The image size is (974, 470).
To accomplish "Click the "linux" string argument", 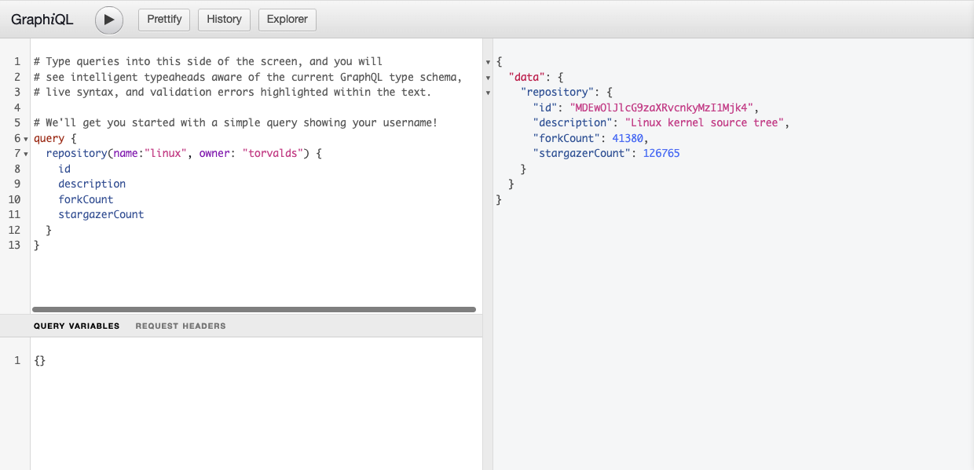I will point(165,153).
